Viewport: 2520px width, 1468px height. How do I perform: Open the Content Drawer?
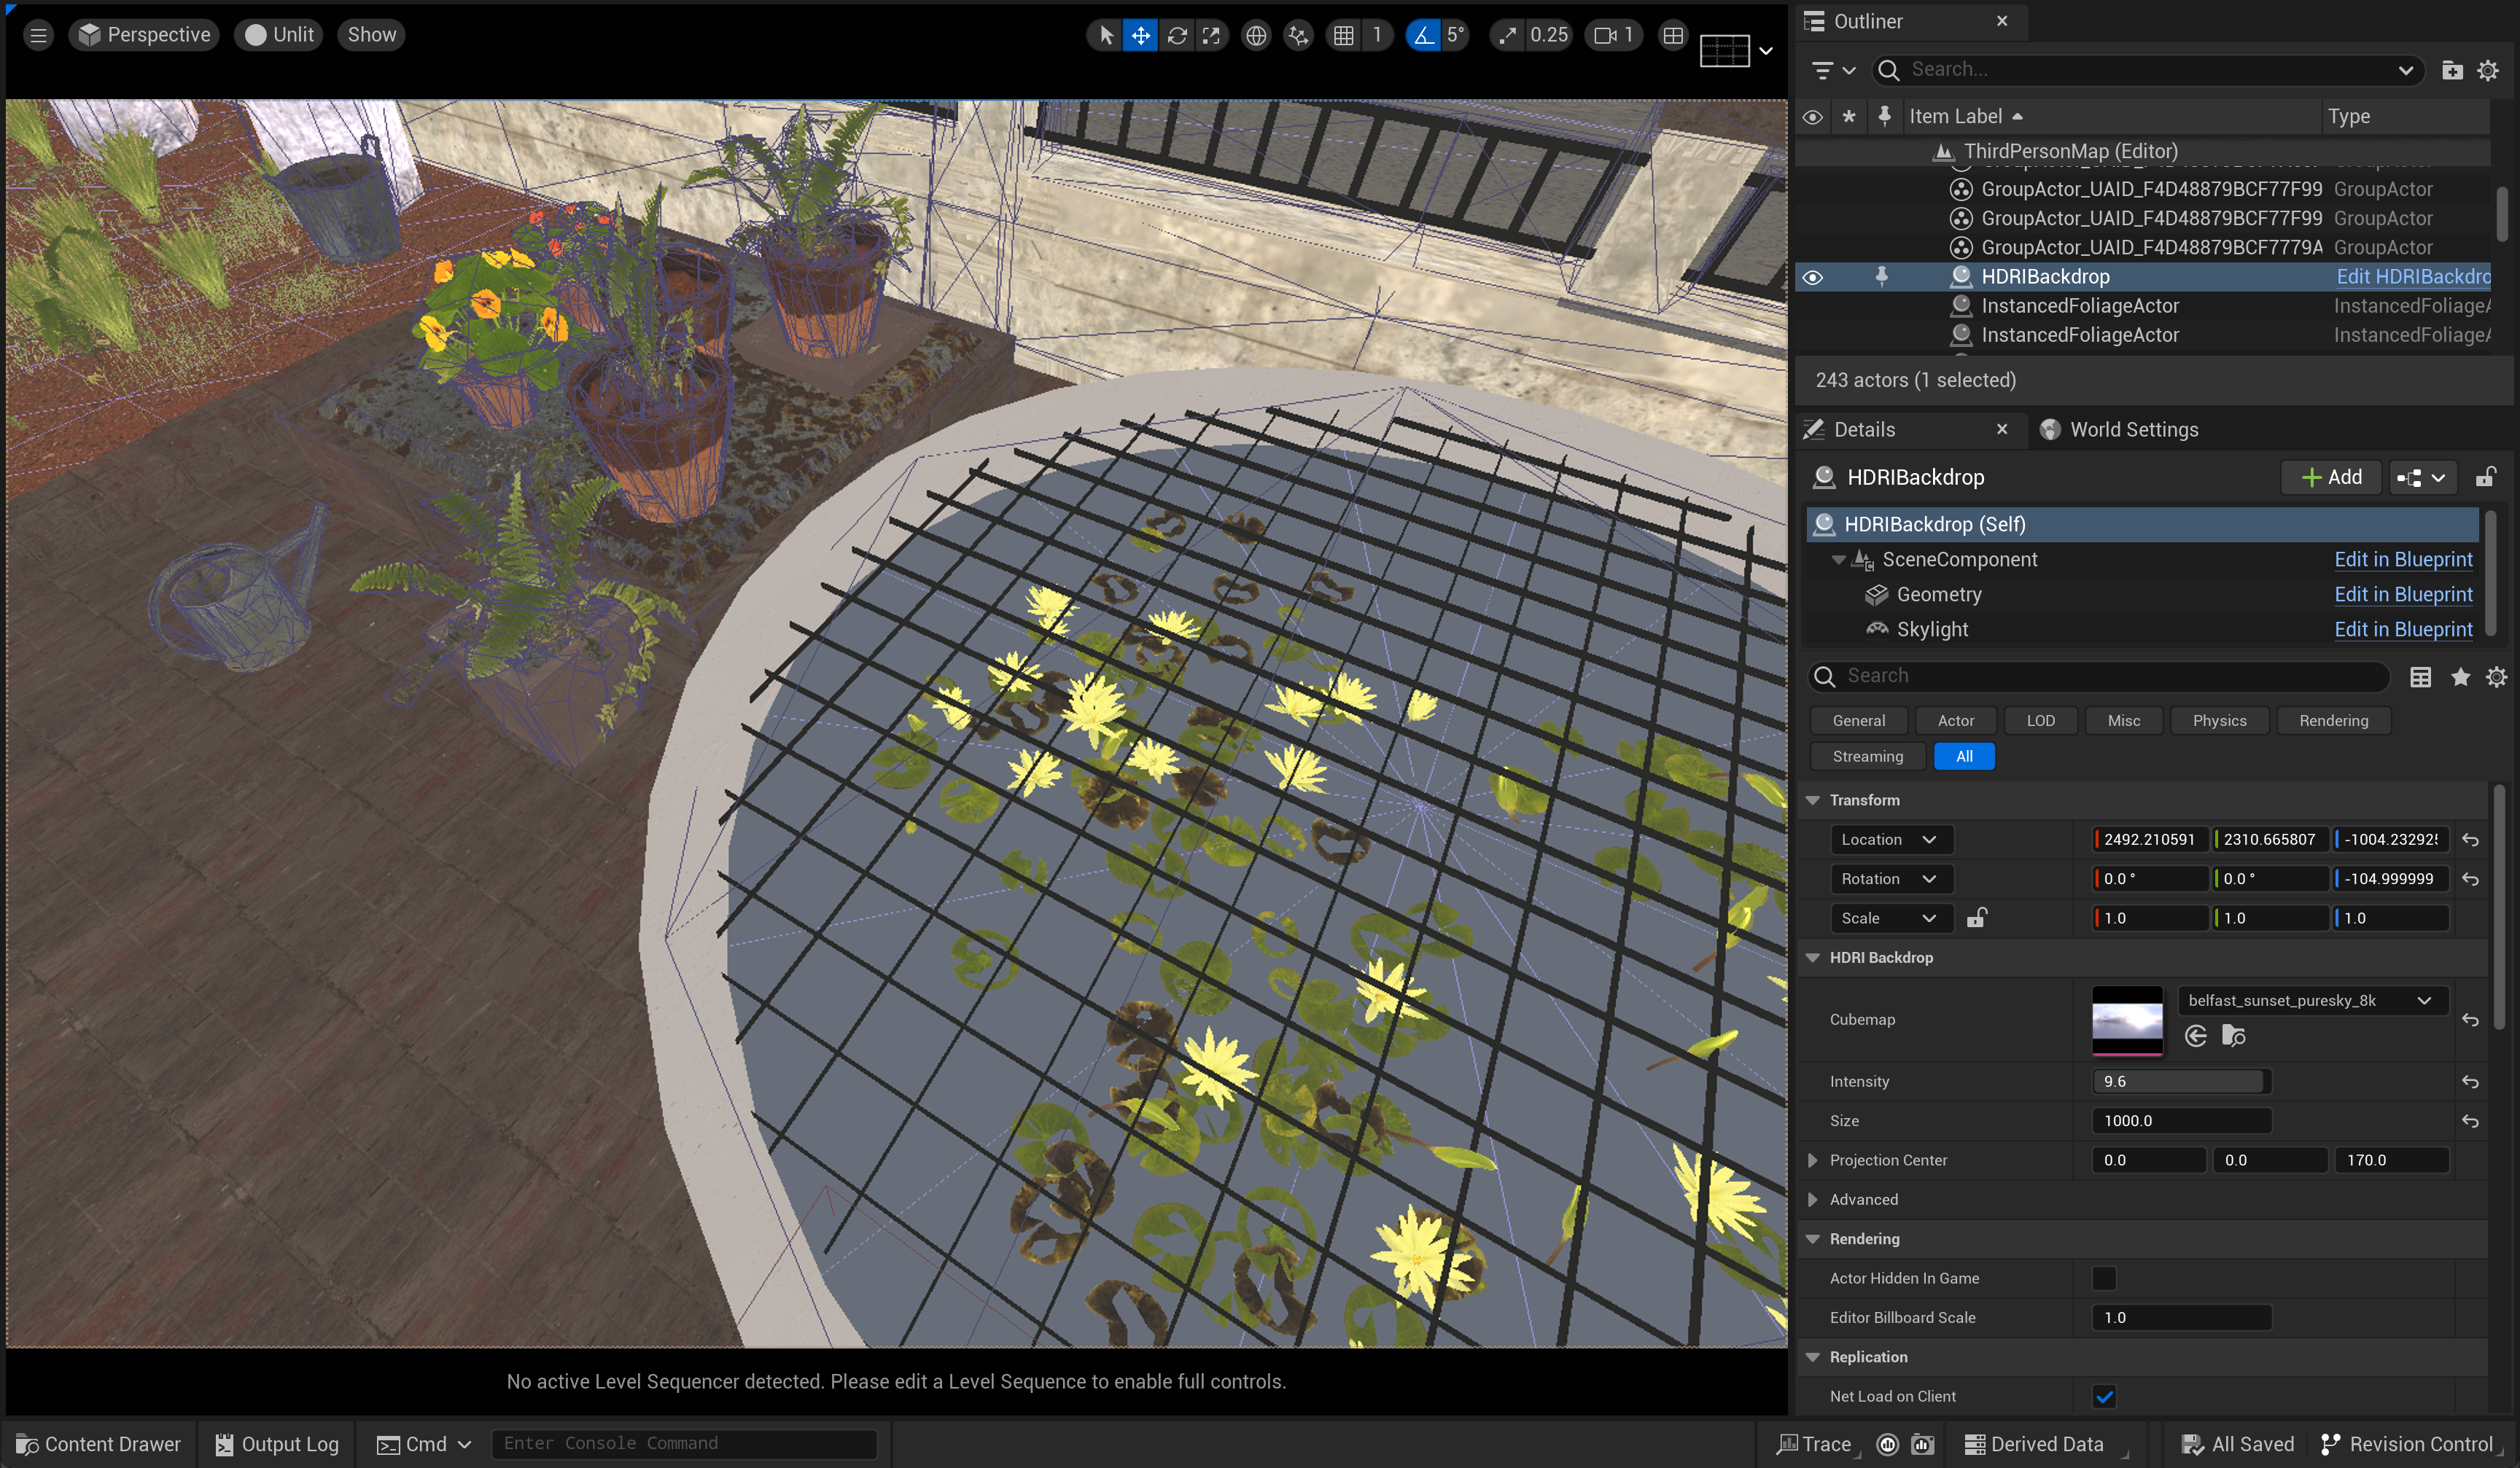tap(98, 1445)
